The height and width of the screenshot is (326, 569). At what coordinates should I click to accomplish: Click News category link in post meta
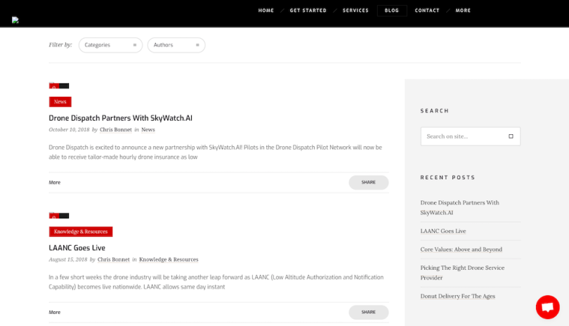point(148,129)
